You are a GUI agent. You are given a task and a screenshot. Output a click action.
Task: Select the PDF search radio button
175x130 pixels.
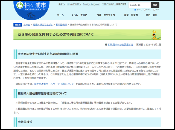click(154, 10)
